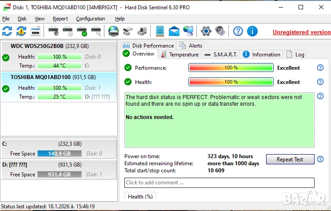The width and height of the screenshot is (331, 211).
Task: Click help icon next to Health rating
Action: pyautogui.click(x=320, y=82)
